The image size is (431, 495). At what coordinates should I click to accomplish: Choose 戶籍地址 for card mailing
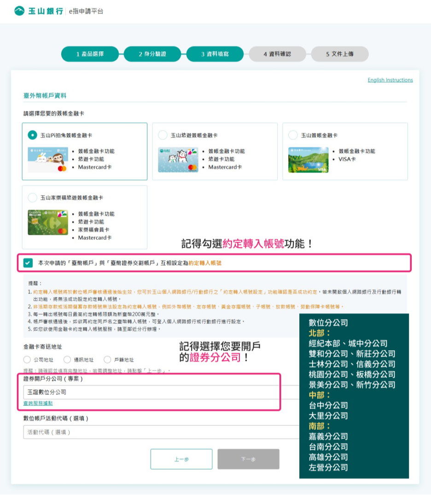[x=108, y=360]
